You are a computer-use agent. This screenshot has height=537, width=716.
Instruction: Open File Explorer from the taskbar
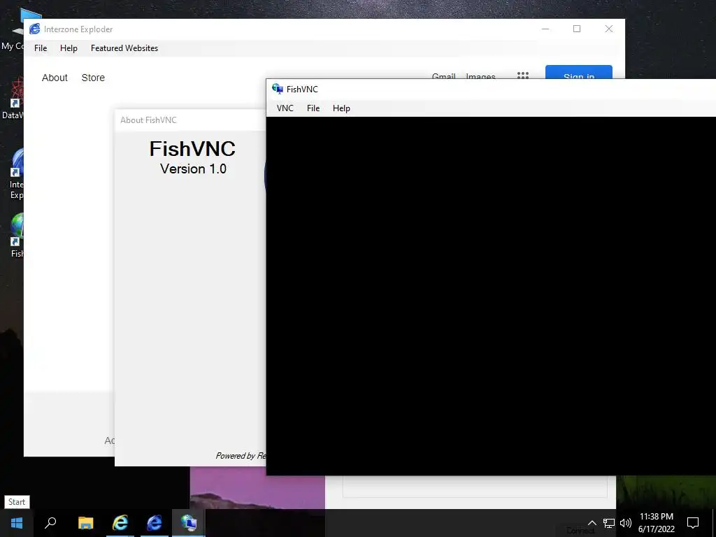(x=85, y=523)
